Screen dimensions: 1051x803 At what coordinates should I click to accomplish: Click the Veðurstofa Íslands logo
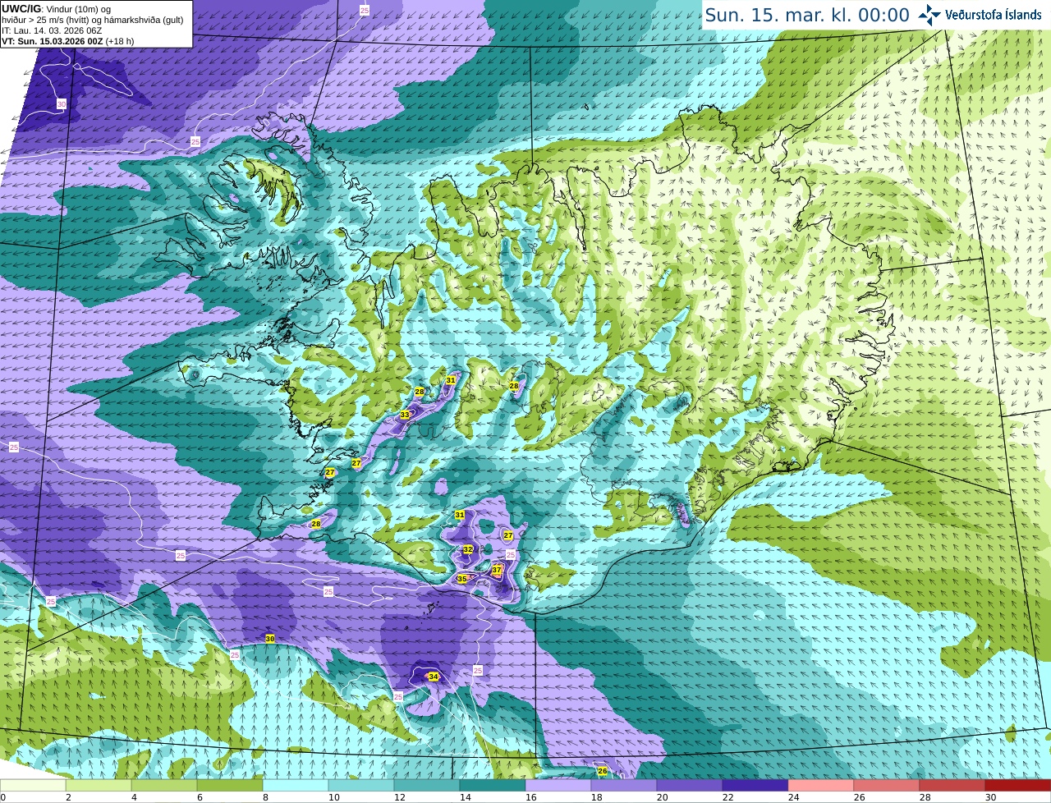980,15
